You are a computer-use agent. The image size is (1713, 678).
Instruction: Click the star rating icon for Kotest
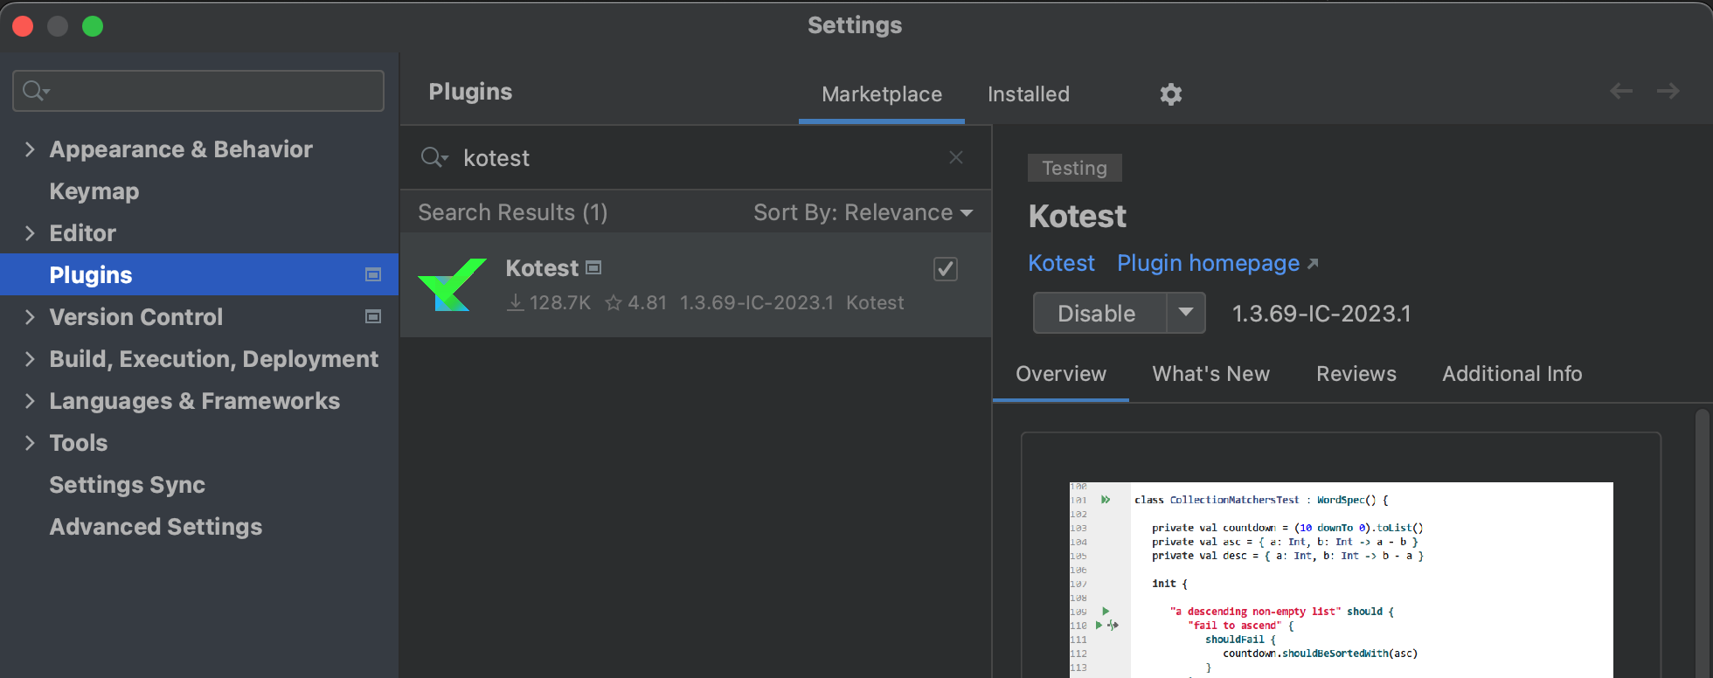(x=614, y=303)
